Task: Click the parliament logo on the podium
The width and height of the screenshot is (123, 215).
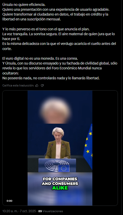Action: 57,166
